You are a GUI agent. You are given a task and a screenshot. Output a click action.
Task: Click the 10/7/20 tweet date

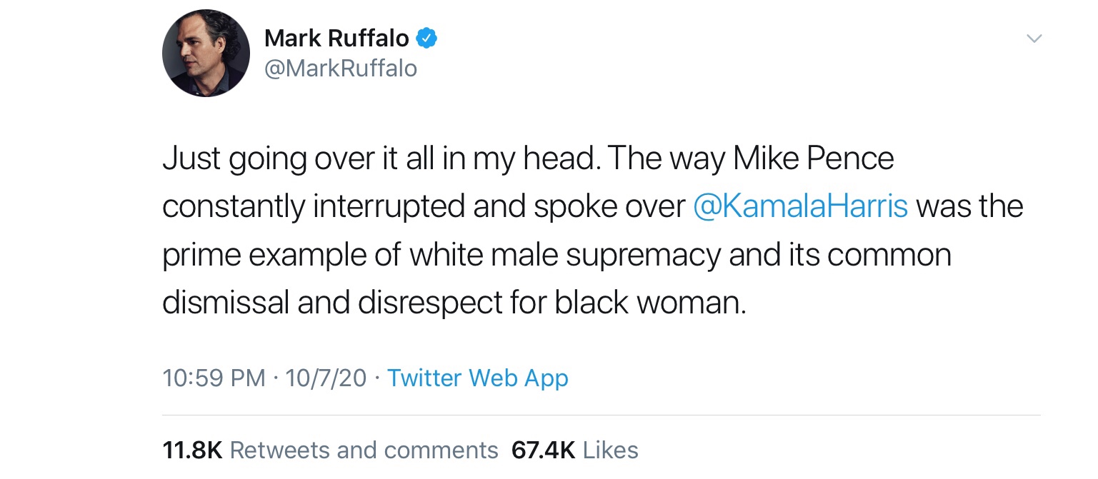tap(325, 378)
